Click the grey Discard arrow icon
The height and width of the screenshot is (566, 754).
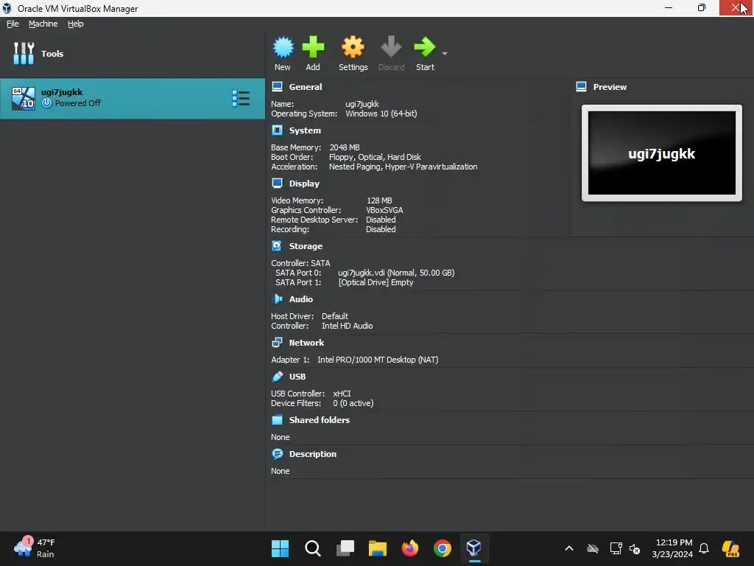(x=391, y=47)
